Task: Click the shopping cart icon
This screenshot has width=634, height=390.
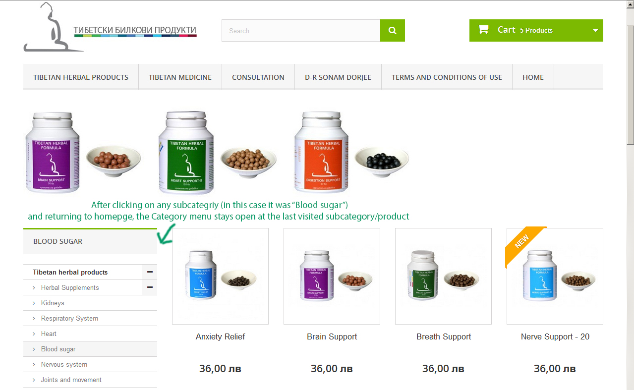Action: point(483,30)
